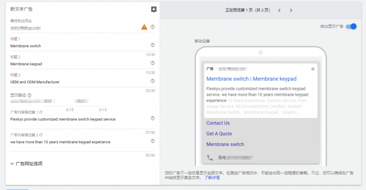Open help for 广告内容描述第 1 行
Screen dimensions: 366x190
point(153,118)
